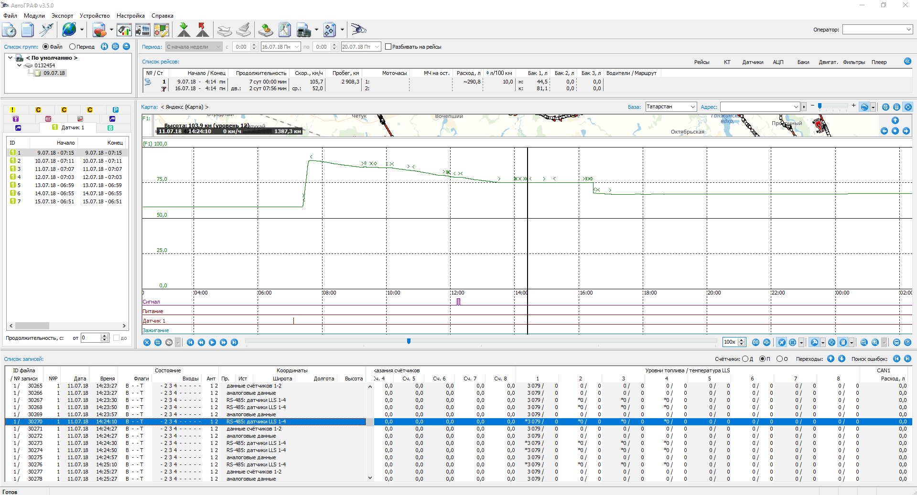Click the pie chart report icon

(99, 30)
